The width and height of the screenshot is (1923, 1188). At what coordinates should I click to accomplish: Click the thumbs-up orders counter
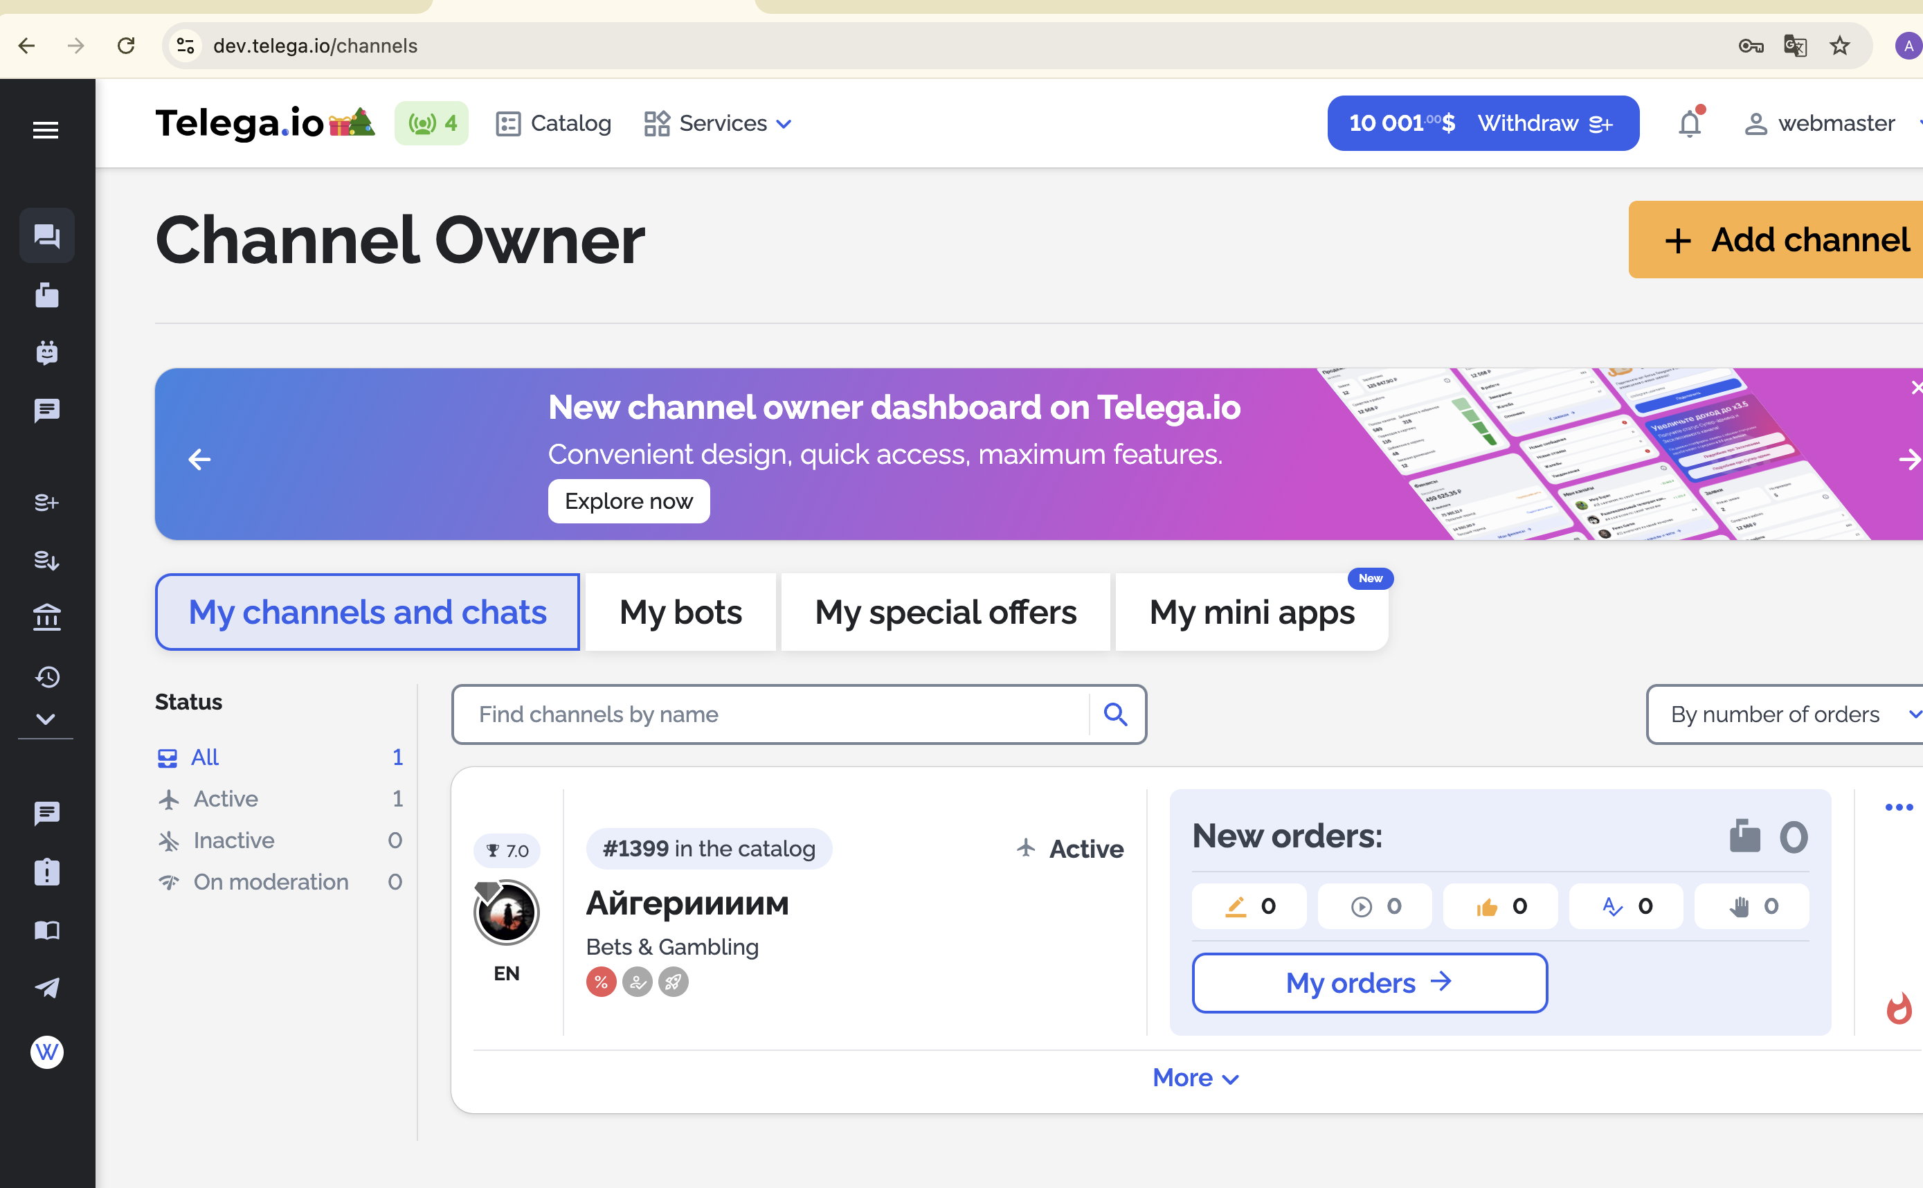coord(1500,906)
